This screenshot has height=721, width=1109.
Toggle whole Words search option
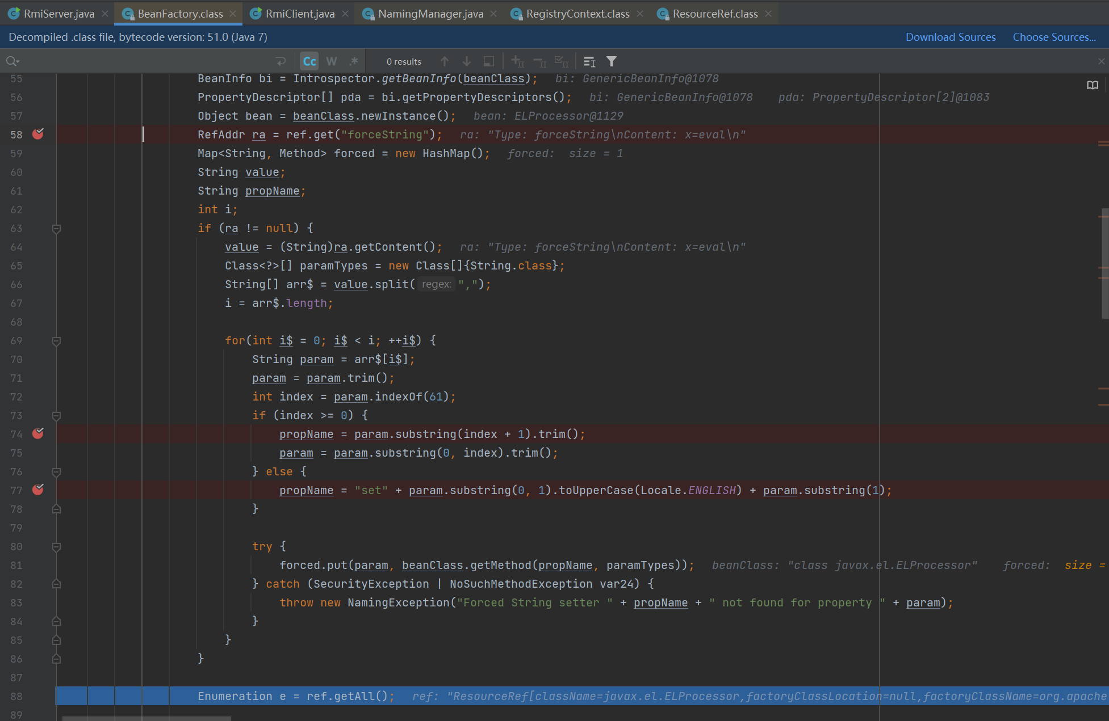(332, 61)
